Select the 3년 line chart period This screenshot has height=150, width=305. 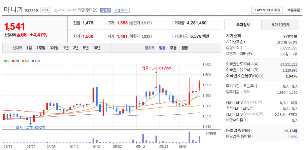click(x=76, y=48)
